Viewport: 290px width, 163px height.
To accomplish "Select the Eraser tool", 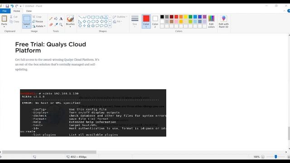I will tap(51, 24).
